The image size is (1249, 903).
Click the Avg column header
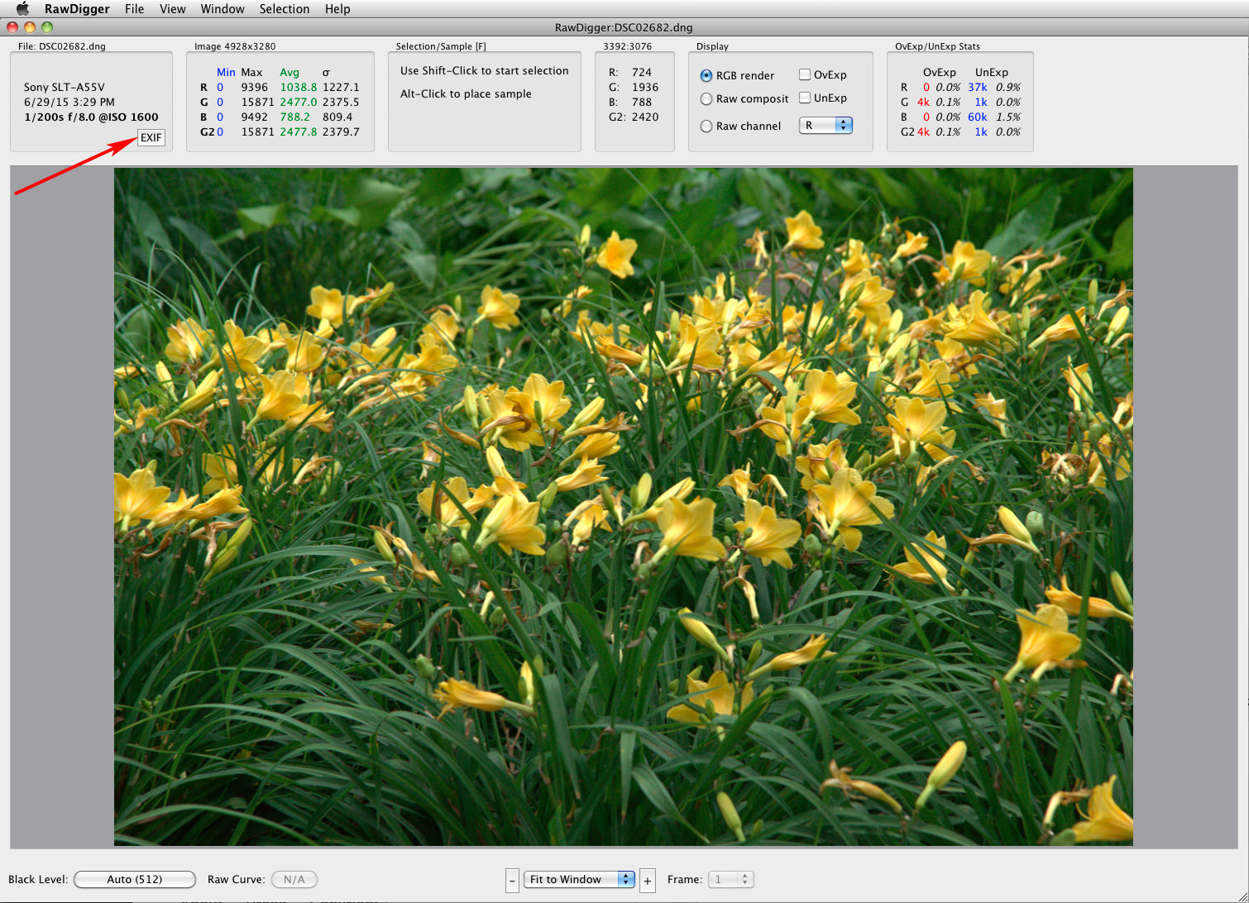[x=290, y=72]
